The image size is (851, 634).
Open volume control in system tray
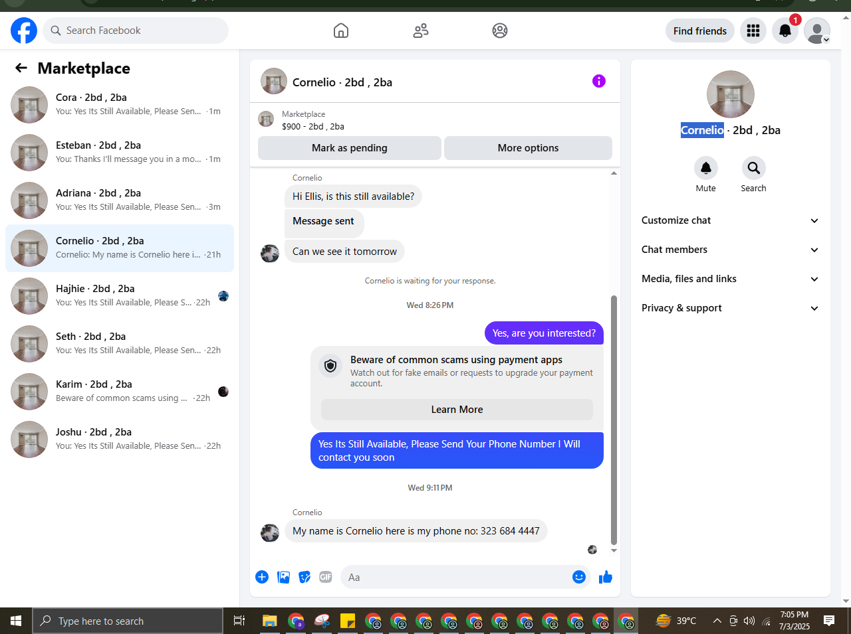coord(749,621)
